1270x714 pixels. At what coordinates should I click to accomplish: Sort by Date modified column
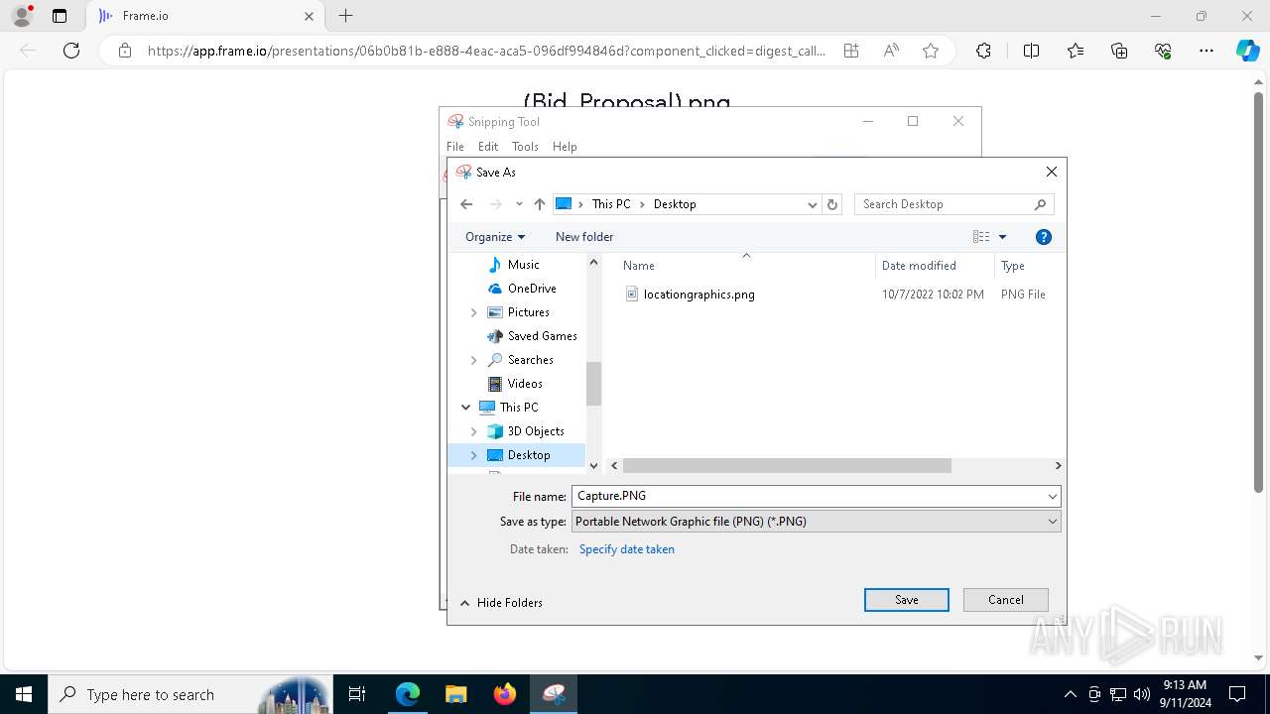pyautogui.click(x=919, y=266)
